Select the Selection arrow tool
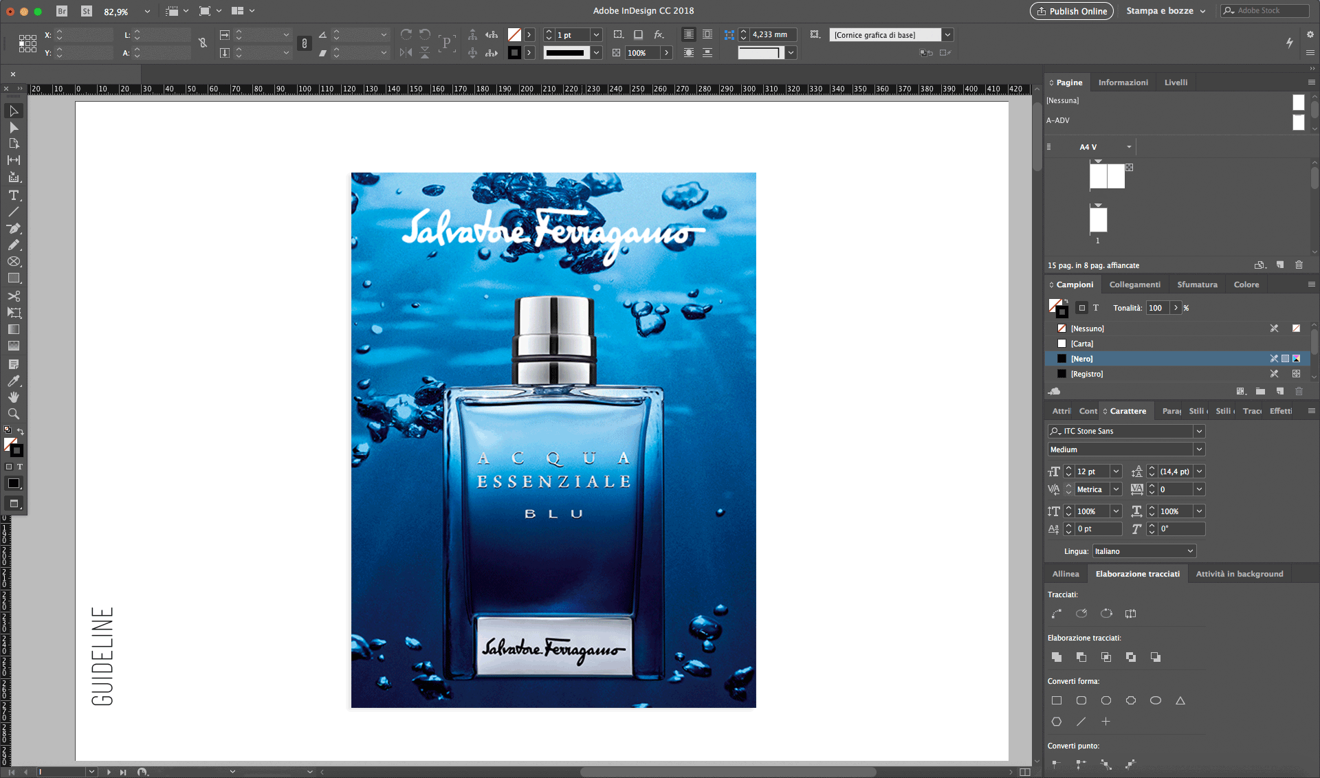Image resolution: width=1320 pixels, height=778 pixels. [x=14, y=111]
